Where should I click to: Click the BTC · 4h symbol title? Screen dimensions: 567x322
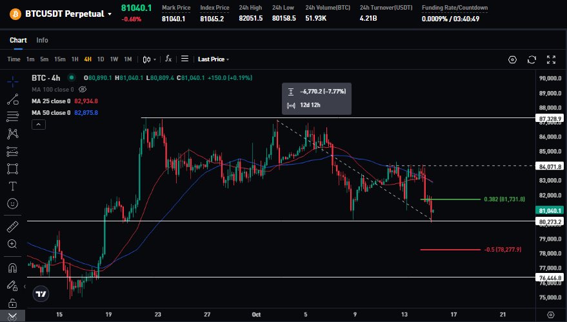tap(46, 78)
